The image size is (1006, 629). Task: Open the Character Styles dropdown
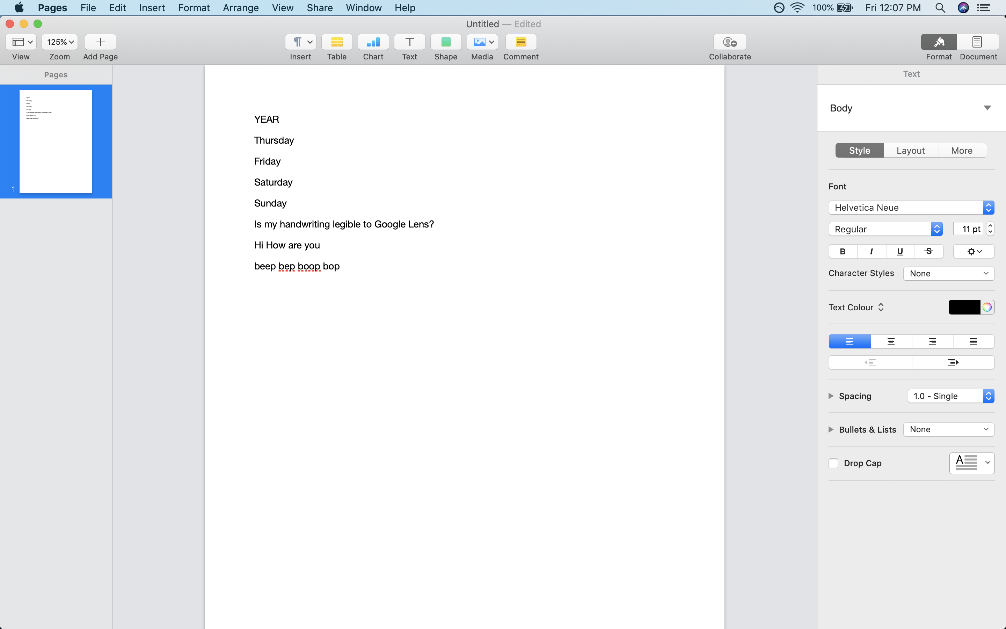click(948, 273)
